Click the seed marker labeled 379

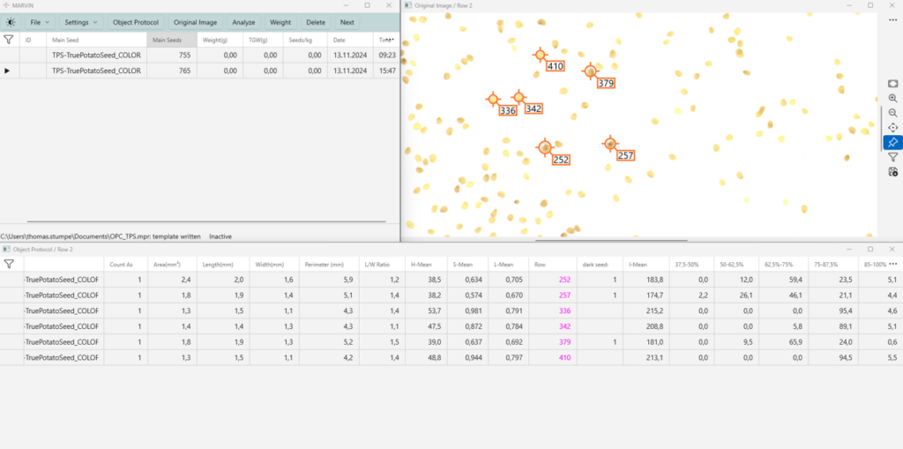[x=590, y=71]
